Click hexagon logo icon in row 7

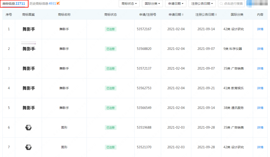click(x=28, y=147)
